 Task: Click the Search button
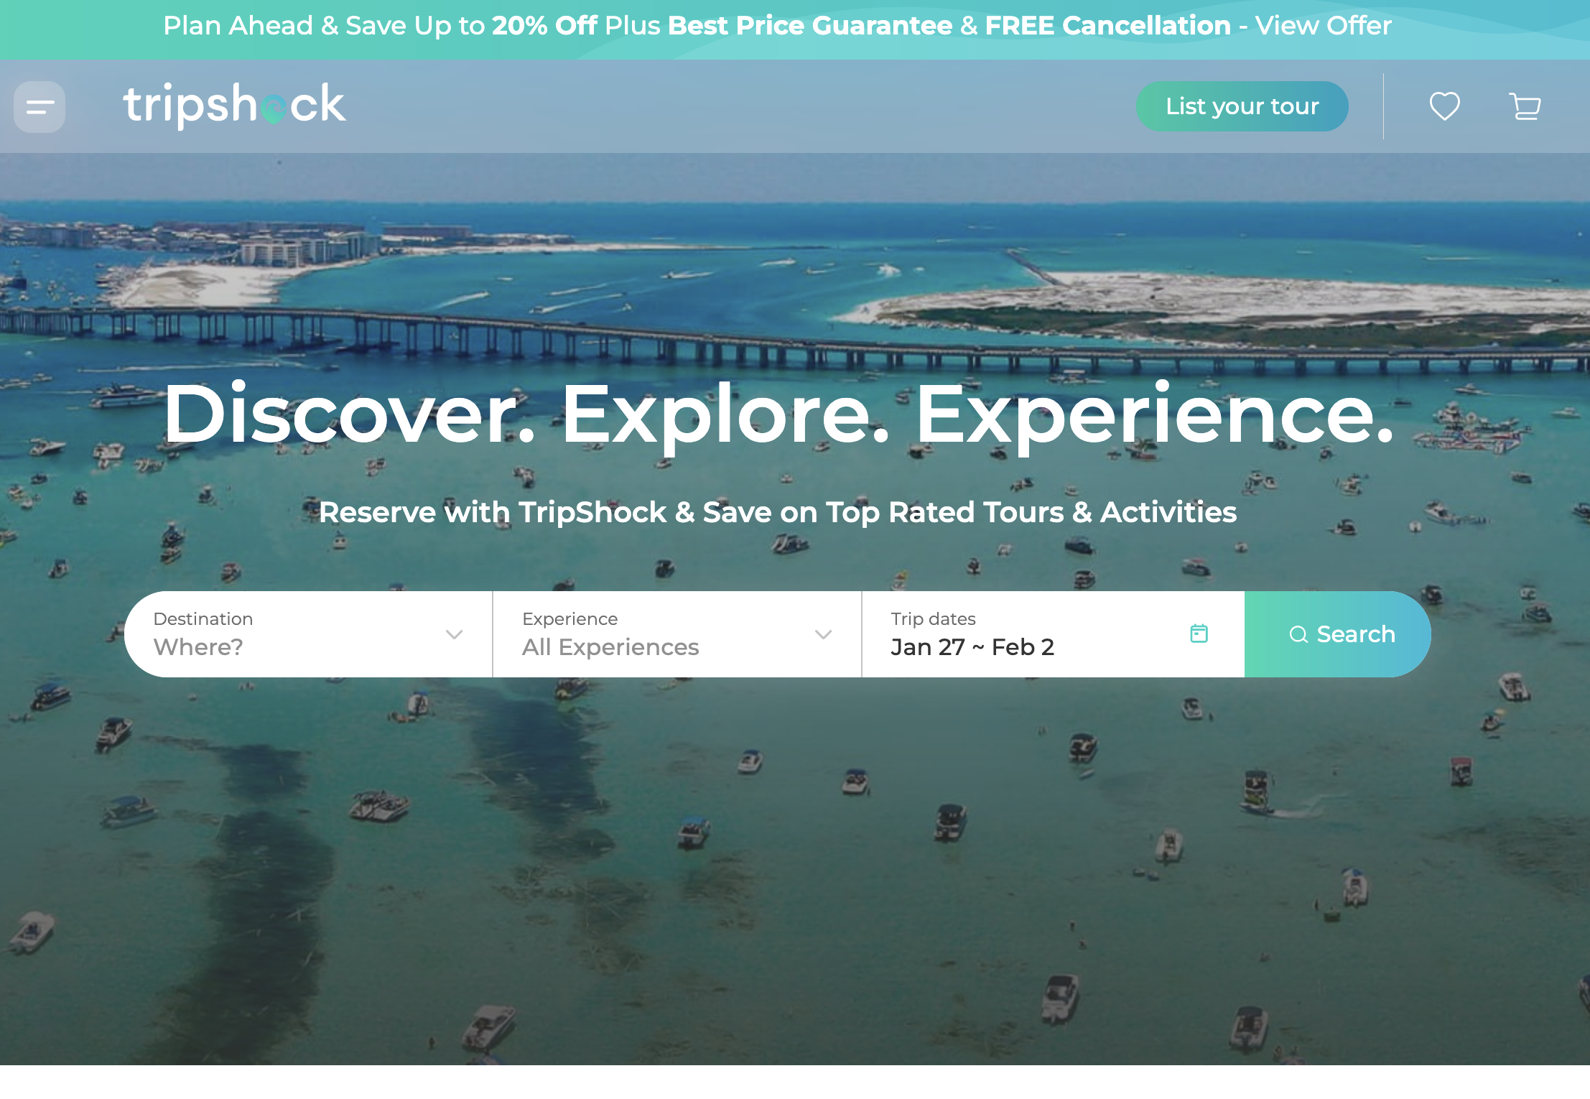1337,634
